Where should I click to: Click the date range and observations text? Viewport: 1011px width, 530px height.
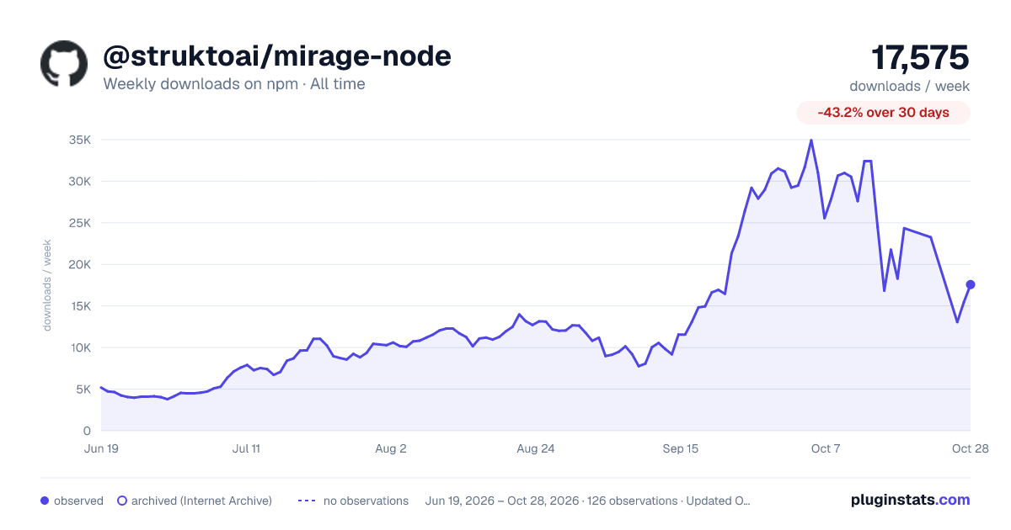[x=587, y=501]
